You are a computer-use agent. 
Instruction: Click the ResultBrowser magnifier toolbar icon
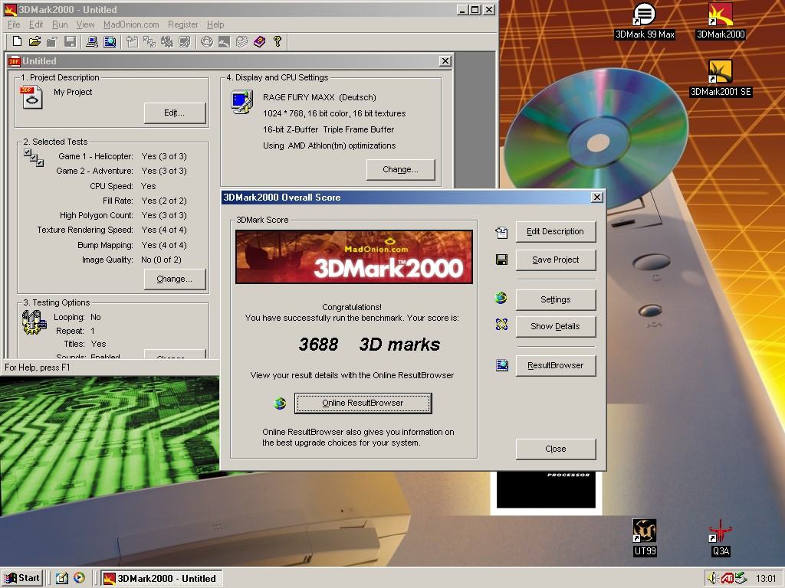click(x=110, y=41)
